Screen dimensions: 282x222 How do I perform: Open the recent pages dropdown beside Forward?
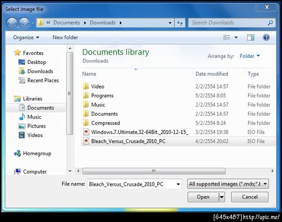[x=32, y=23]
